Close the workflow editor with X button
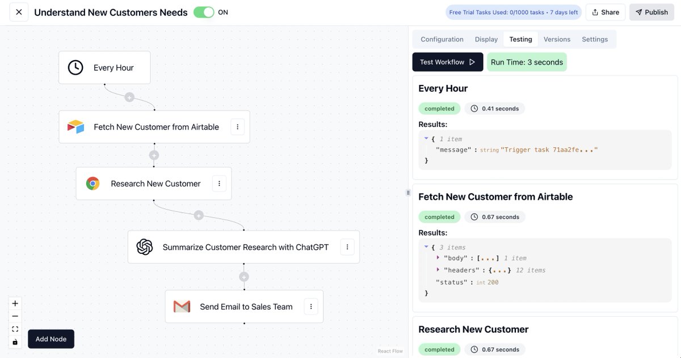 click(19, 12)
